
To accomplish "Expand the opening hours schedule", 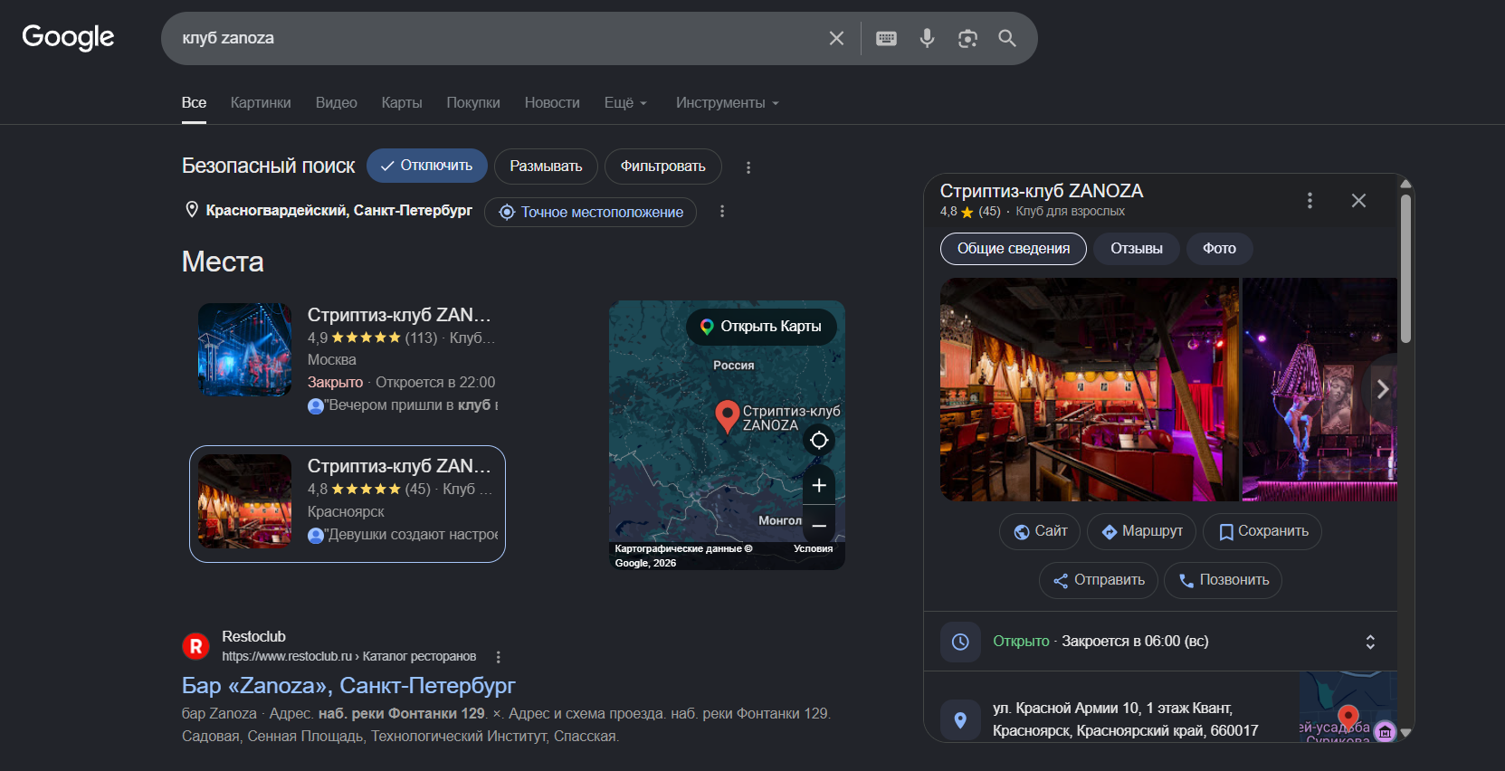I will coord(1370,642).
